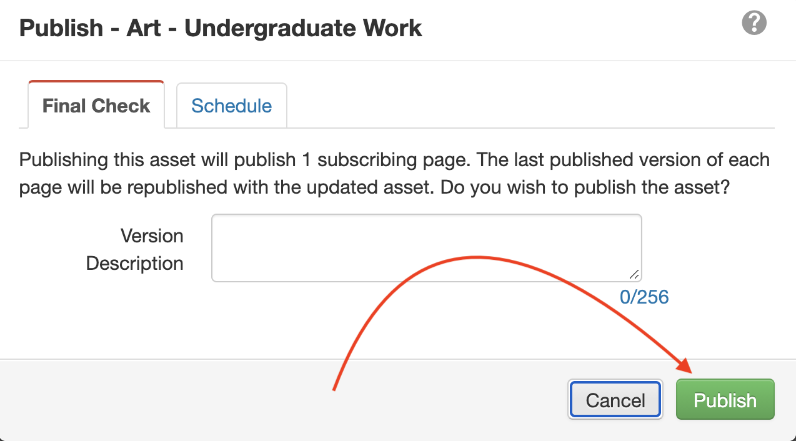Viewport: 796px width, 441px height.
Task: Click the text area resize handle
Action: (x=634, y=274)
